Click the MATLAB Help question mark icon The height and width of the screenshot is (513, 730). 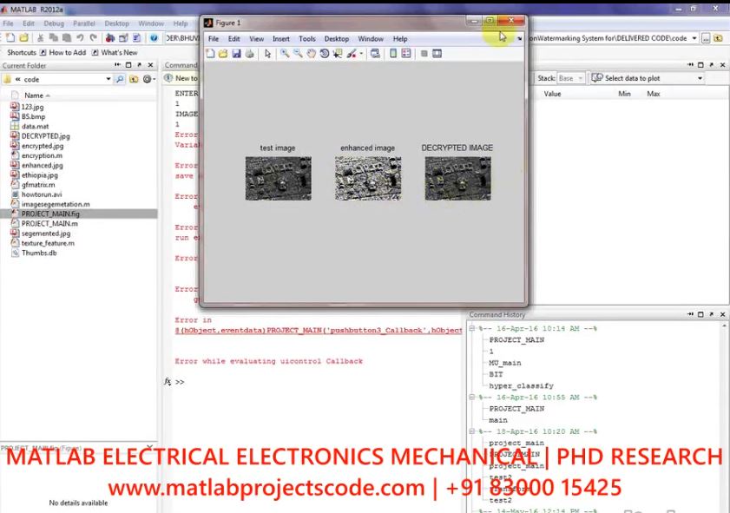click(x=154, y=38)
